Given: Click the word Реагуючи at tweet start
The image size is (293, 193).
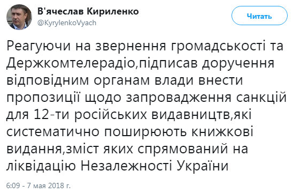Looking at the screenshot, I should pyautogui.click(x=38, y=47).
